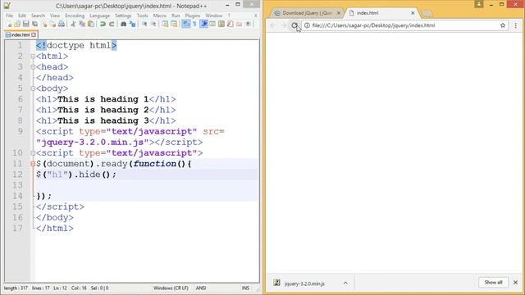This screenshot has height=295, width=525.
Task: Close the Download jQuery browser tab
Action: click(339, 13)
